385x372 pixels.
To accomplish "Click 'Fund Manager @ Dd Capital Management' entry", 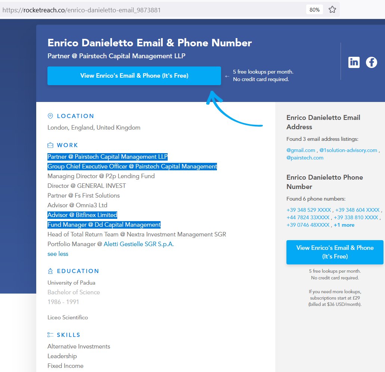I will click(x=104, y=225).
